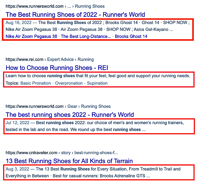The image size is (200, 187).
Task: Open 'The best running shoes 2022 - Runner's World' result
Action: (x=70, y=115)
